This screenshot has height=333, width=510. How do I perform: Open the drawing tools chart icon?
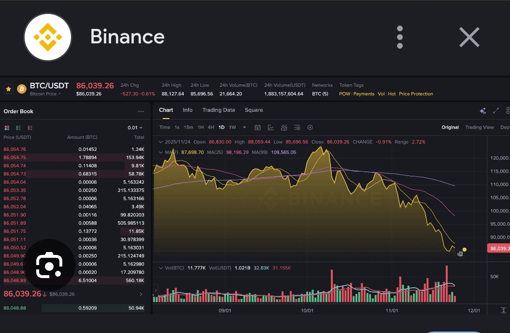[270, 128]
